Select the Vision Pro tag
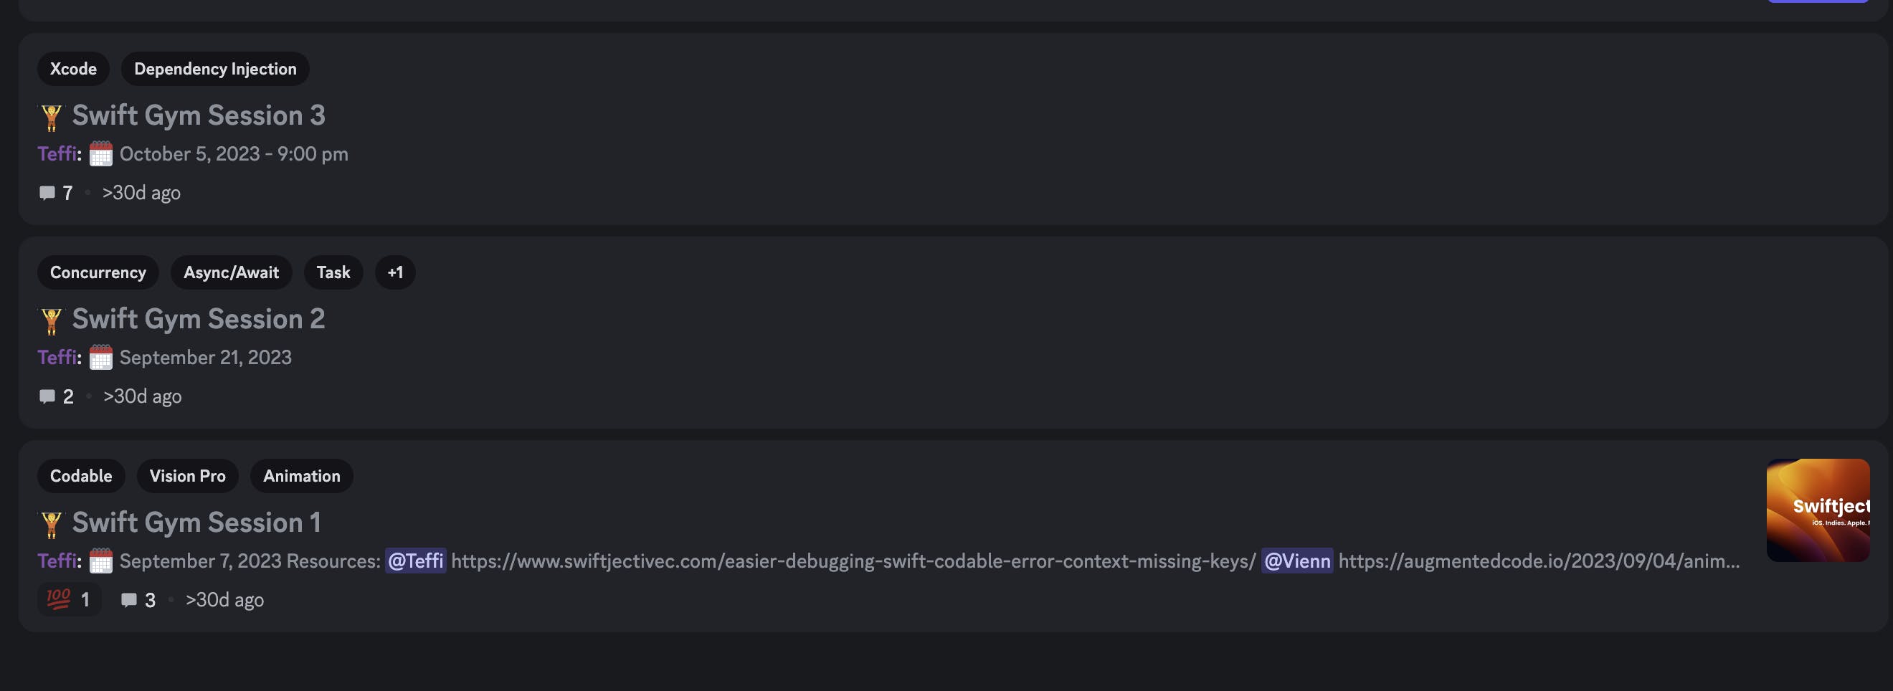The image size is (1893, 691). [x=187, y=476]
